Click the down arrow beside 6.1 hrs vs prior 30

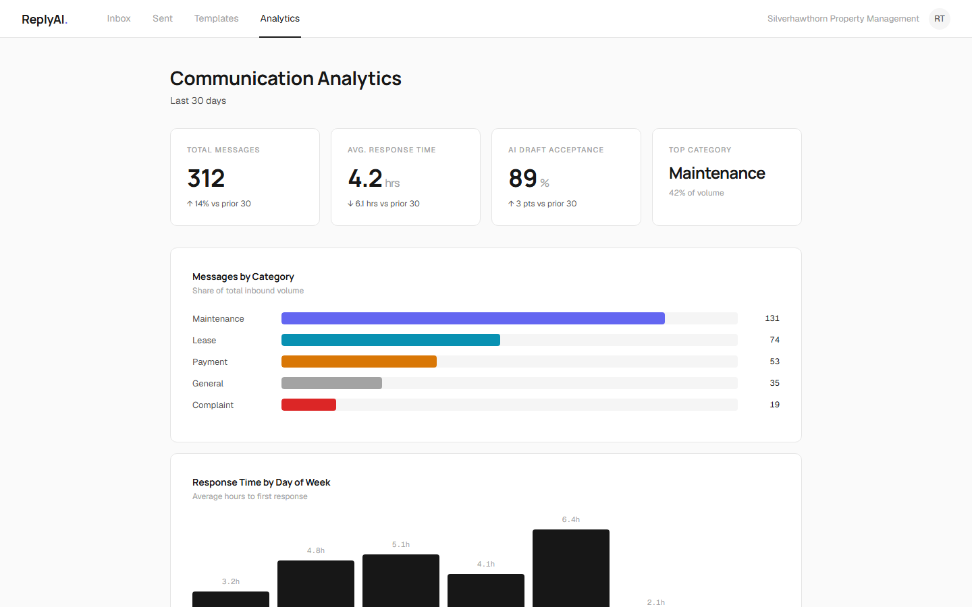pyautogui.click(x=350, y=204)
